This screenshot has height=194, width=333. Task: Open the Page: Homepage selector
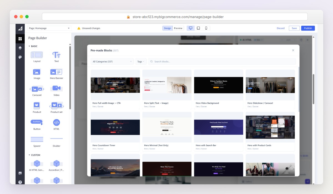click(x=49, y=28)
